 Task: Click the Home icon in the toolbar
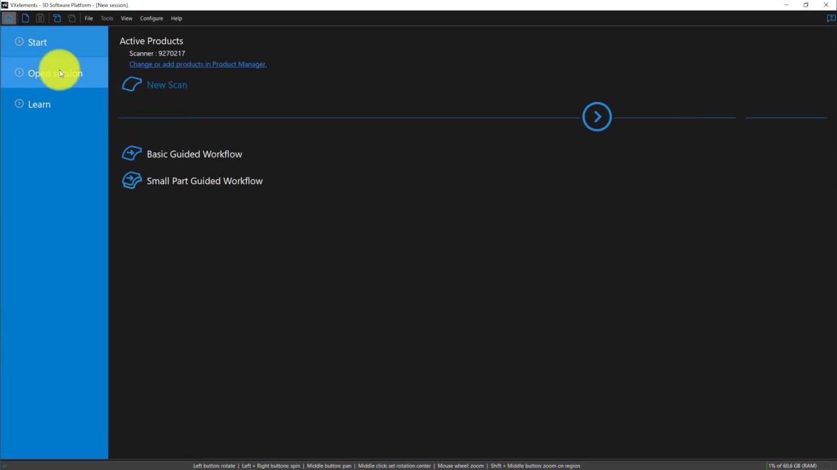point(9,18)
